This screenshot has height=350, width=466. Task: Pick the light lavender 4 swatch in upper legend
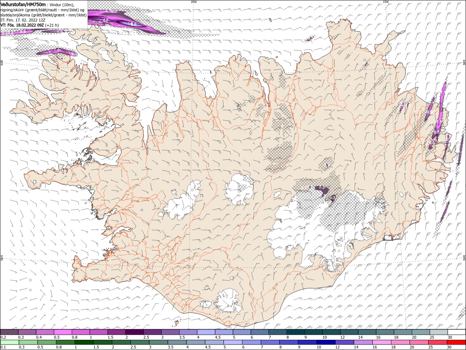point(206,332)
